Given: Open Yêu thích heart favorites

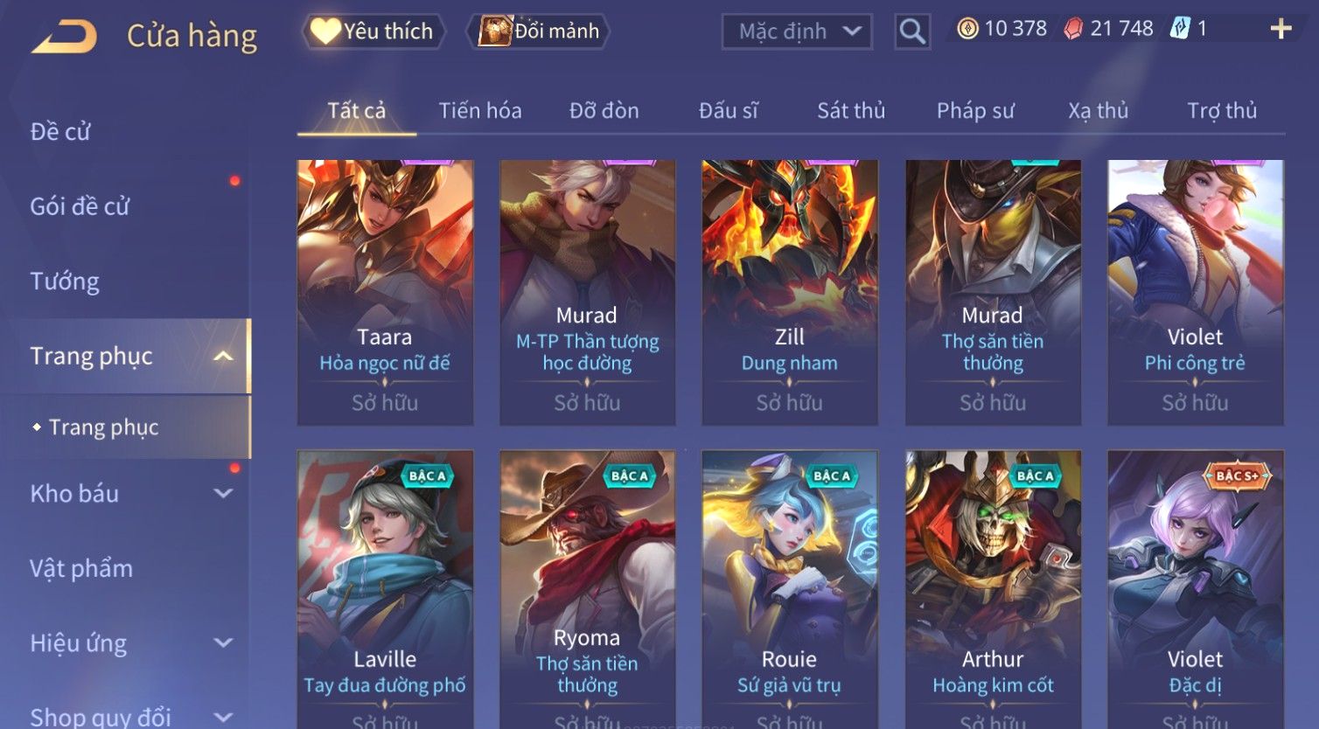Looking at the screenshot, I should pyautogui.click(x=373, y=31).
